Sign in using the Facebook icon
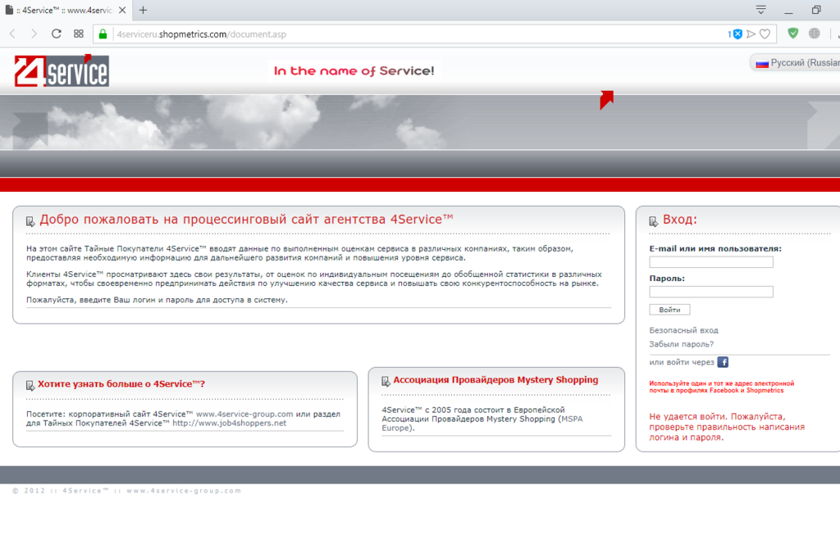The width and height of the screenshot is (840, 549). coord(723,362)
